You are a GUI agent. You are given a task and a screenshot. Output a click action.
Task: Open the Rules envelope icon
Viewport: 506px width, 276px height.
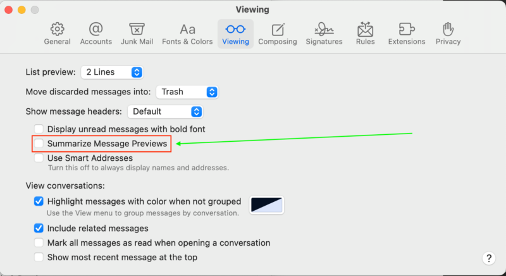[x=366, y=29]
